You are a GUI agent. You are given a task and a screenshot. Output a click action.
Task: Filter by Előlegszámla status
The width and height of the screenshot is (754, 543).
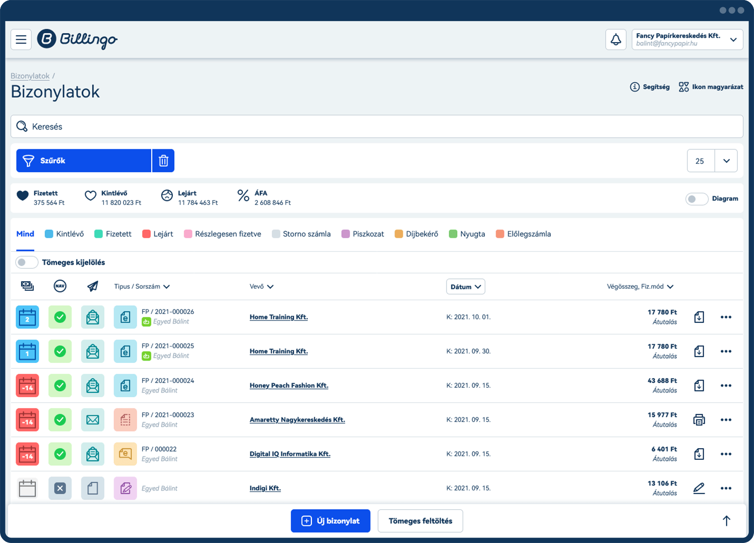523,234
